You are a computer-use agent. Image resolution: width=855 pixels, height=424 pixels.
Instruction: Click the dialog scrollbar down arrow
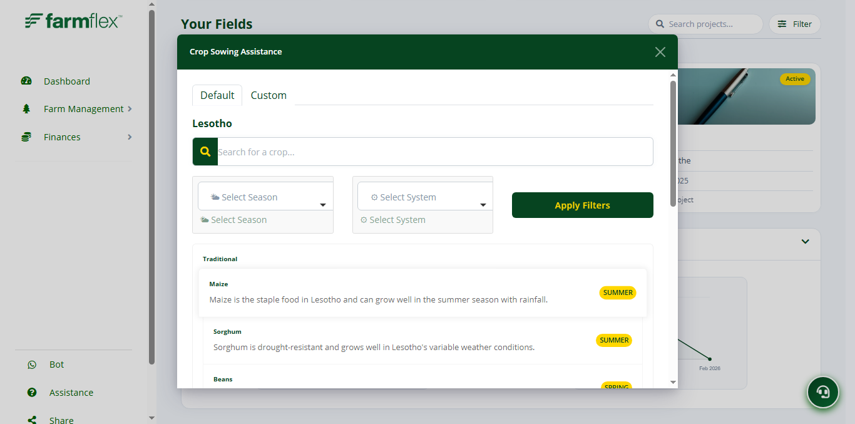tap(673, 382)
